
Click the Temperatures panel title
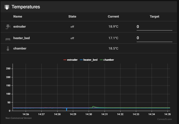pyautogui.click(x=26, y=7)
